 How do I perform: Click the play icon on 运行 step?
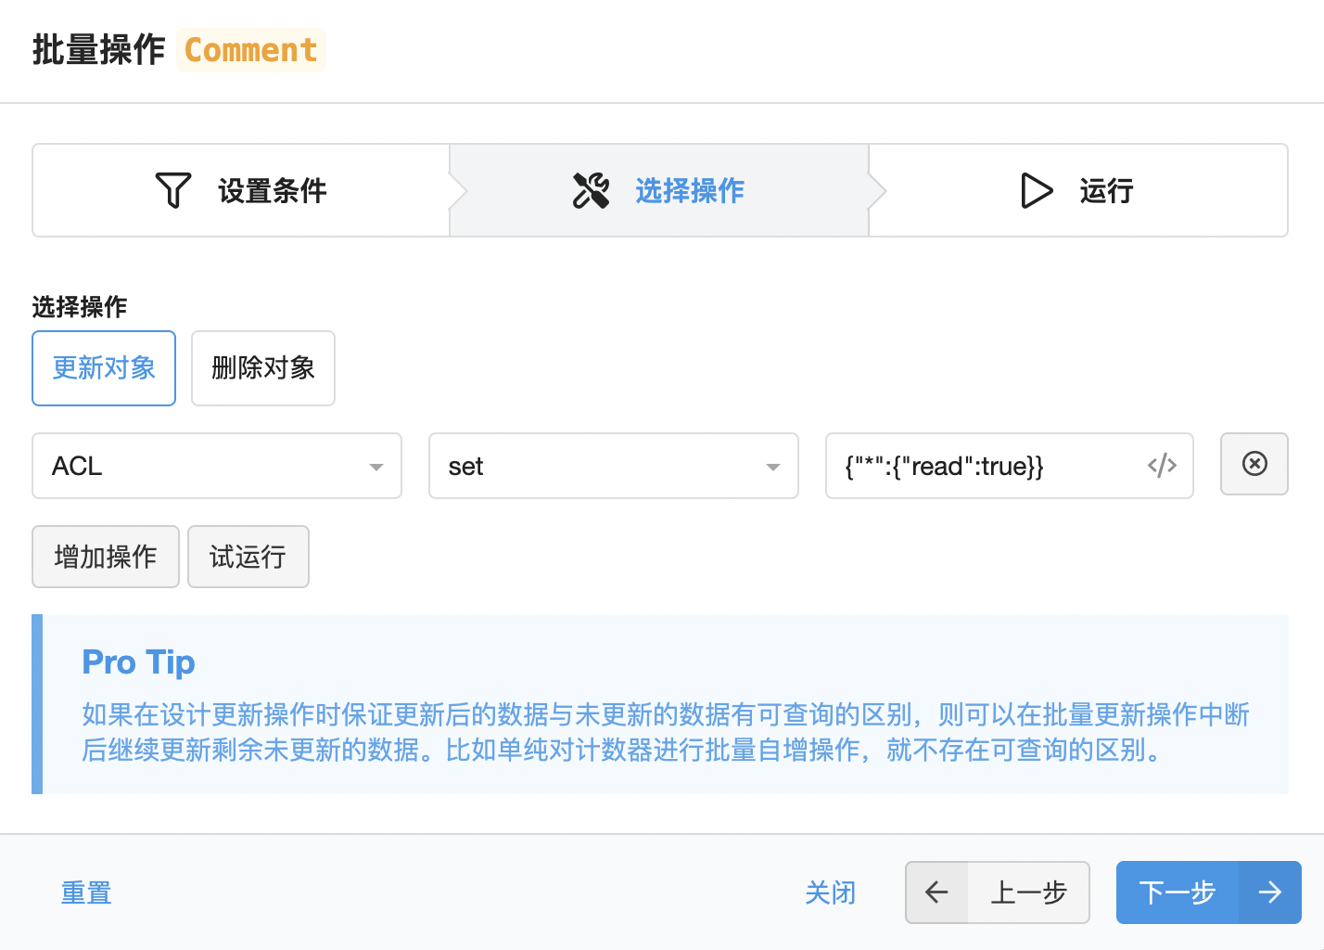[1036, 190]
